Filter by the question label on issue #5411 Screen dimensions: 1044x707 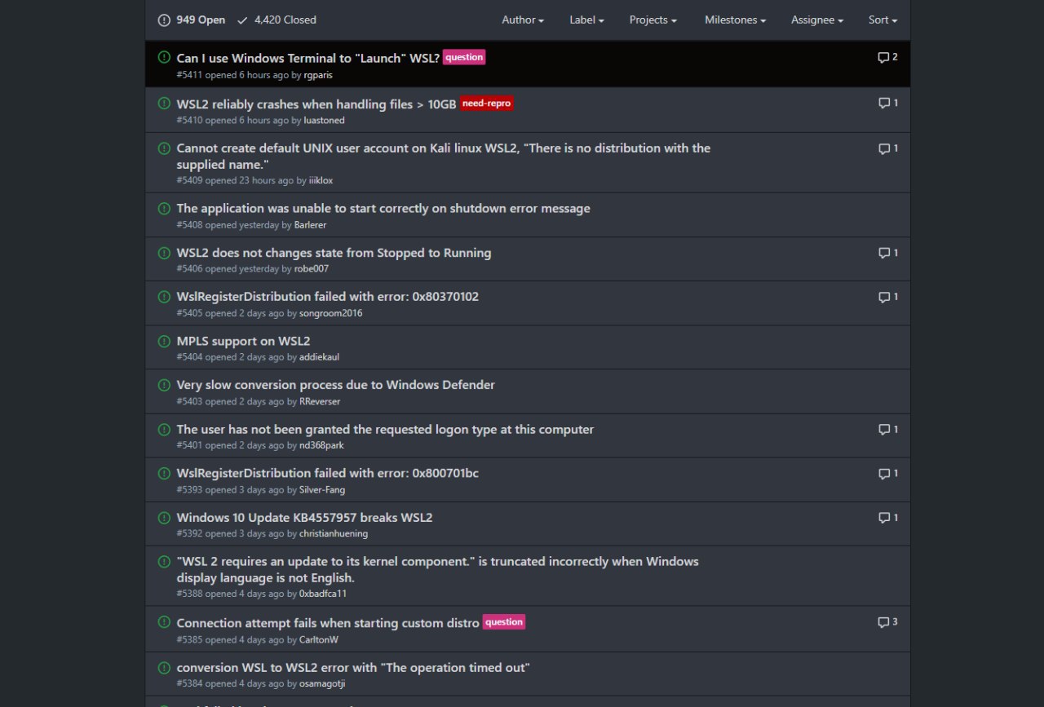click(x=464, y=57)
